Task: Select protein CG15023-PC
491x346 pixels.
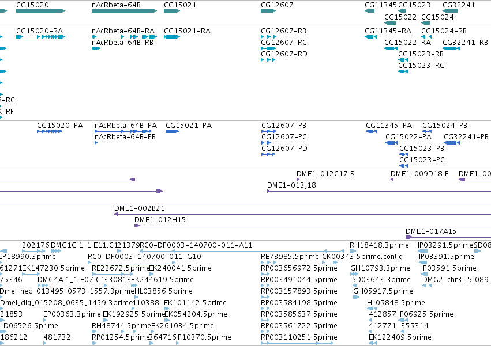Action: (404, 166)
